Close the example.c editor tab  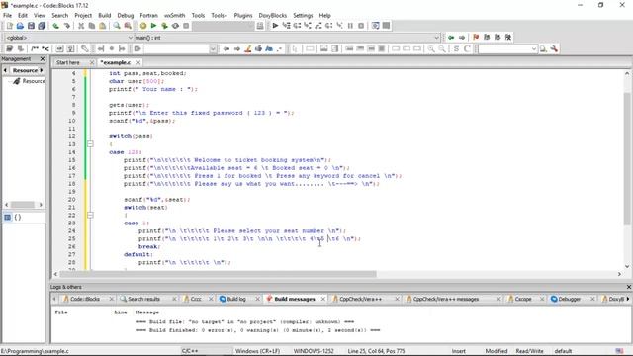pos(138,62)
